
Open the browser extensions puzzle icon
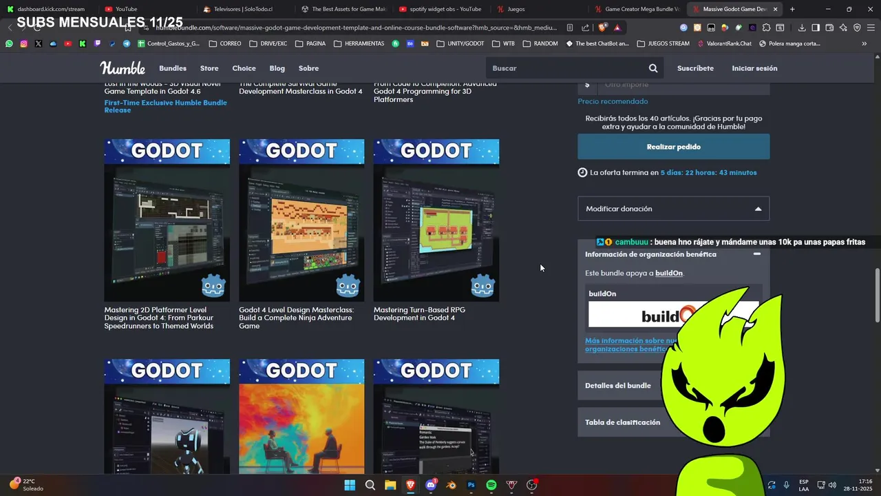(766, 28)
